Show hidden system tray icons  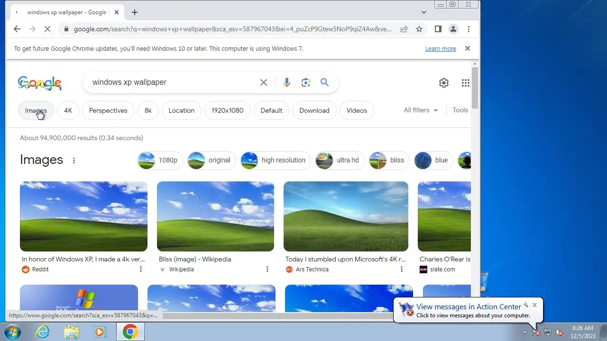click(524, 332)
